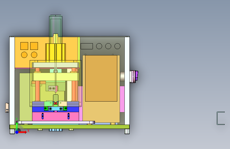Select the cream top plate of press
The width and height of the screenshot is (230, 149).
click(56, 65)
